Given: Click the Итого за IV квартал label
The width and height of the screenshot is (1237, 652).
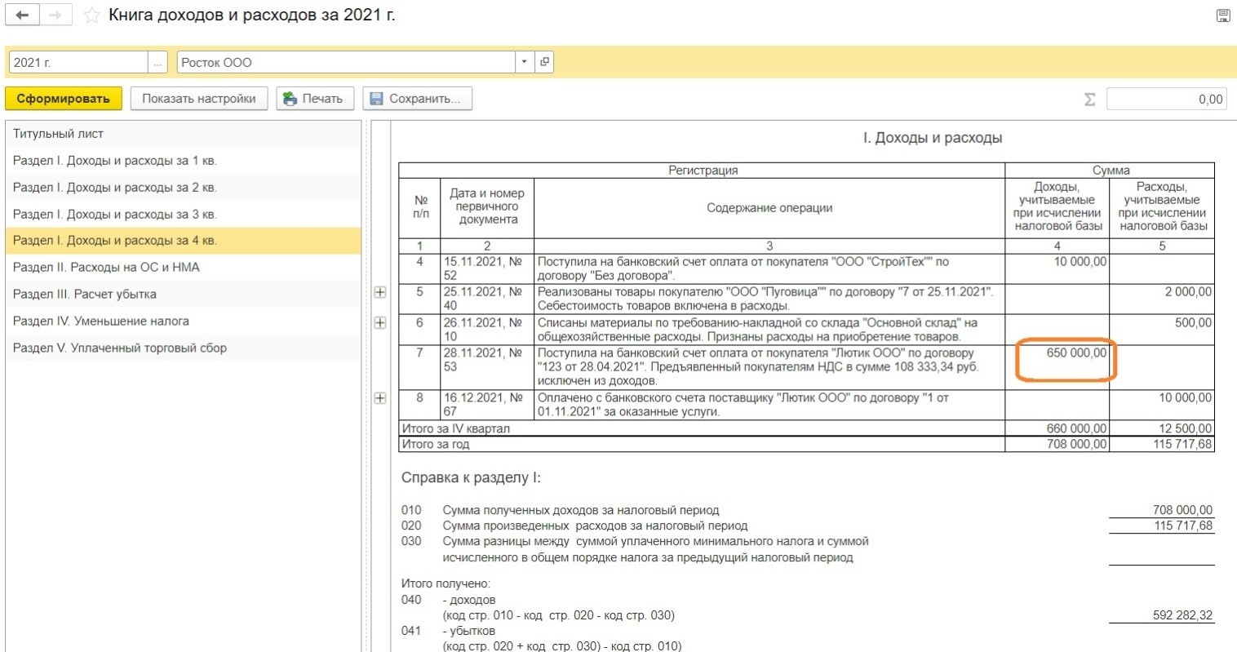Looking at the screenshot, I should (456, 428).
